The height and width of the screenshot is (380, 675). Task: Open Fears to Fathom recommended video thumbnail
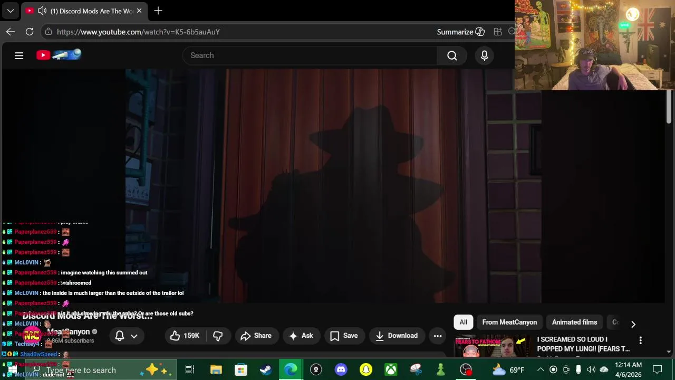[493, 346]
